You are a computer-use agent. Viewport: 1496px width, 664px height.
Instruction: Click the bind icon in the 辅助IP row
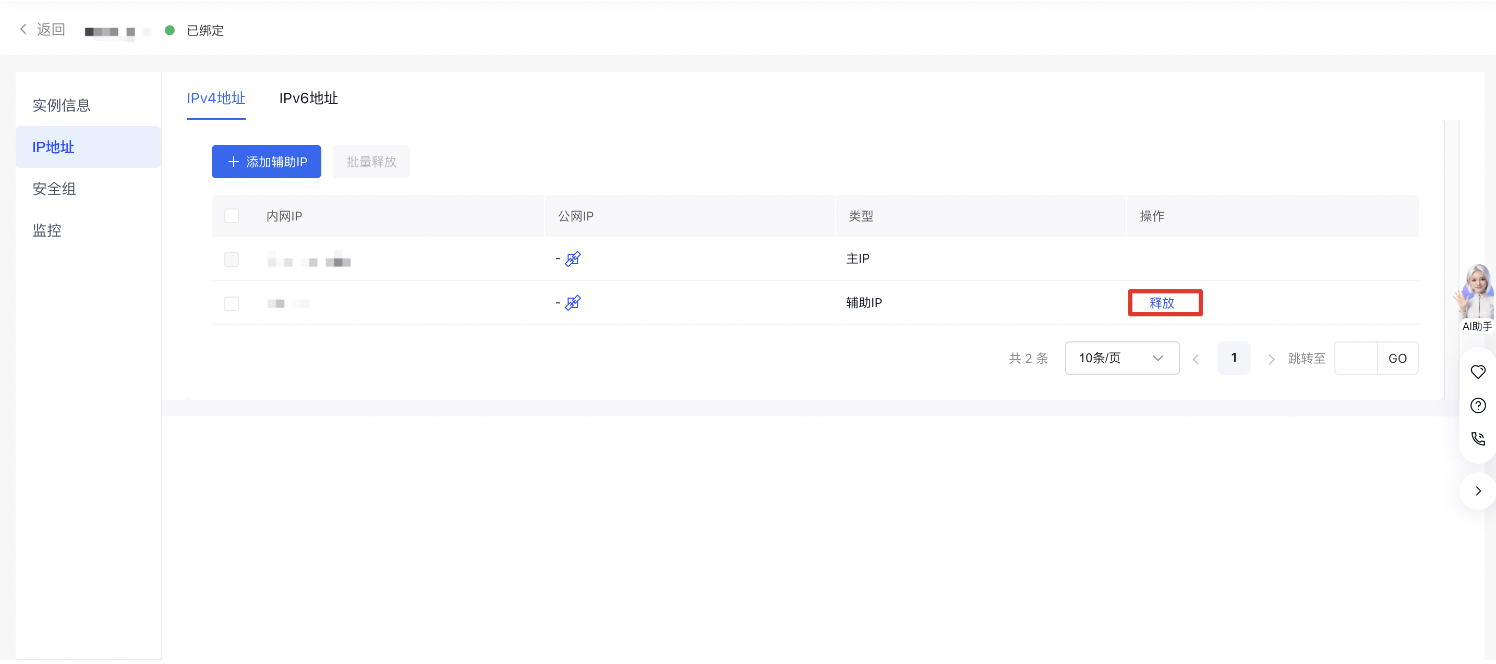(x=573, y=303)
